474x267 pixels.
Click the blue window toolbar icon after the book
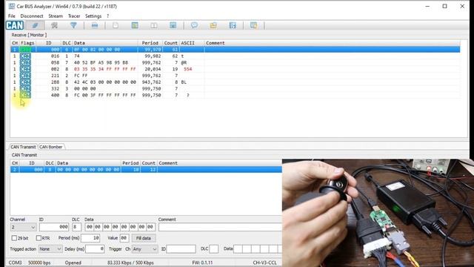click(173, 25)
